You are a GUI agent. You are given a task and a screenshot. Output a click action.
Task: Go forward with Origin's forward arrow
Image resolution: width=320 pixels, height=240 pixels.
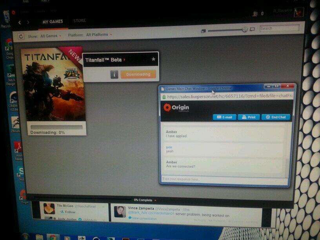pyautogui.click(x=28, y=22)
